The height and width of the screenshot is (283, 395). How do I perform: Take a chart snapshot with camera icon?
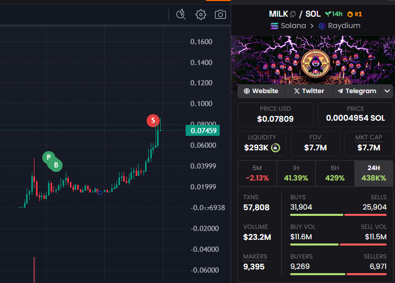(220, 15)
